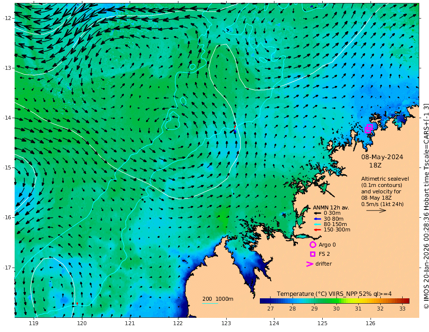
Task: Click the 'drifter' legend label
Action: (324, 264)
